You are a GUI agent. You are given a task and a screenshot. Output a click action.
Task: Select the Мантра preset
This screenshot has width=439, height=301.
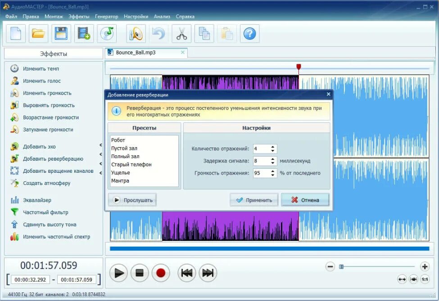tap(145, 181)
